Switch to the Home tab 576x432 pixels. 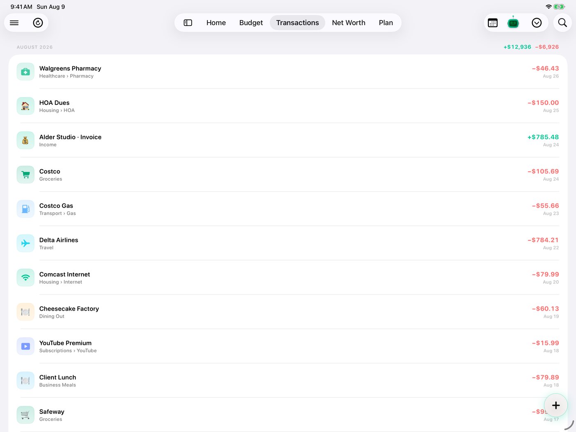pos(216,23)
